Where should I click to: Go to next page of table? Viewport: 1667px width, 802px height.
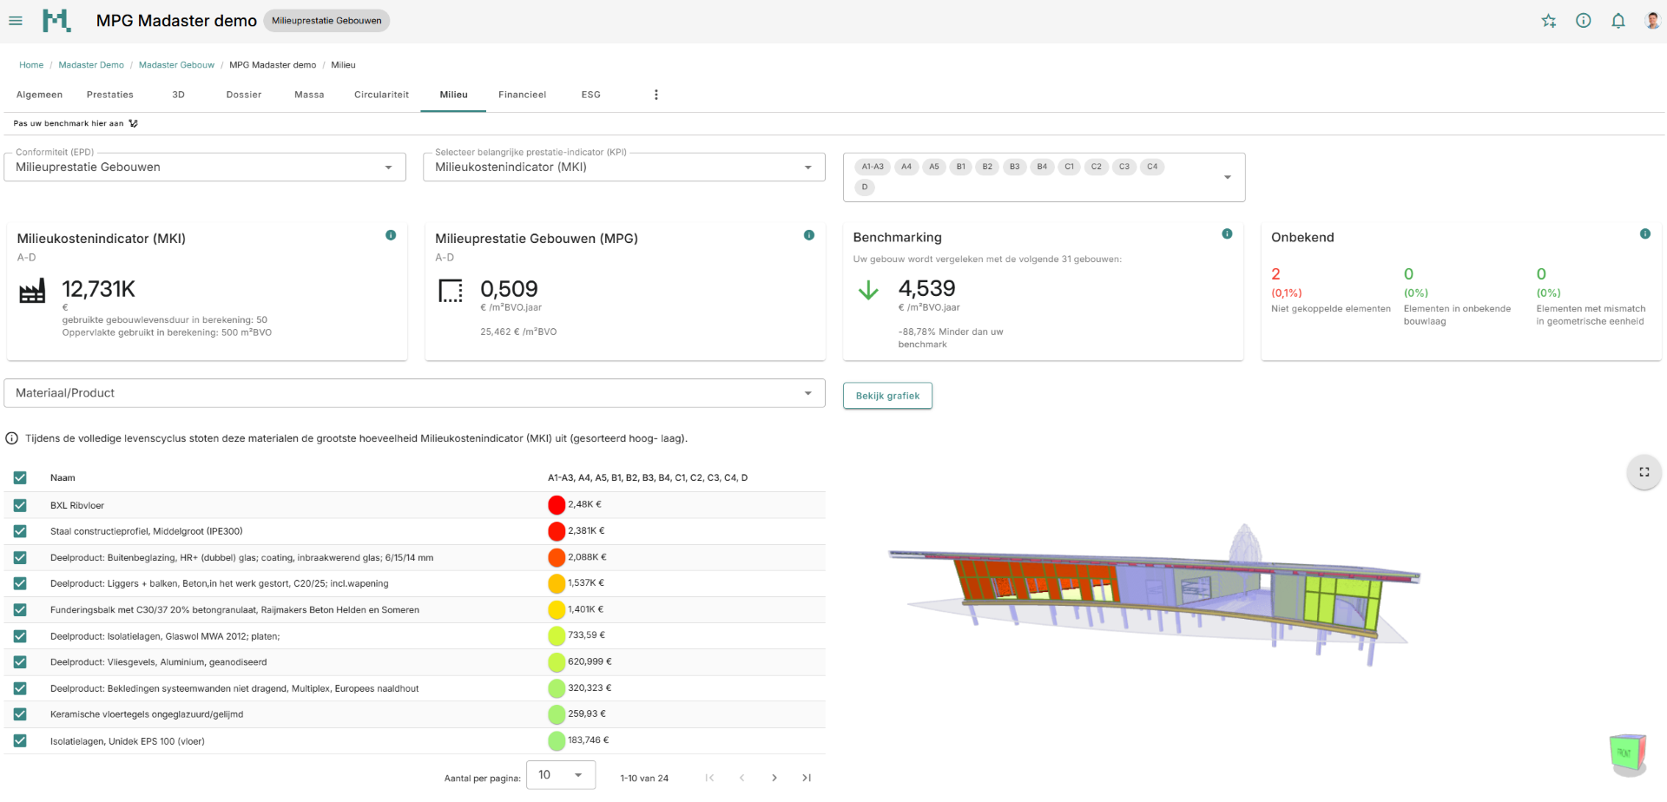774,778
